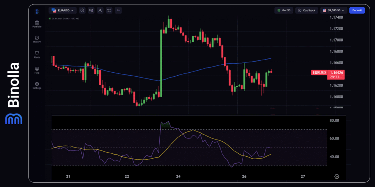The height and width of the screenshot is (187, 375).
Task: Click the Binolla logo at top left
Action: 37,11
